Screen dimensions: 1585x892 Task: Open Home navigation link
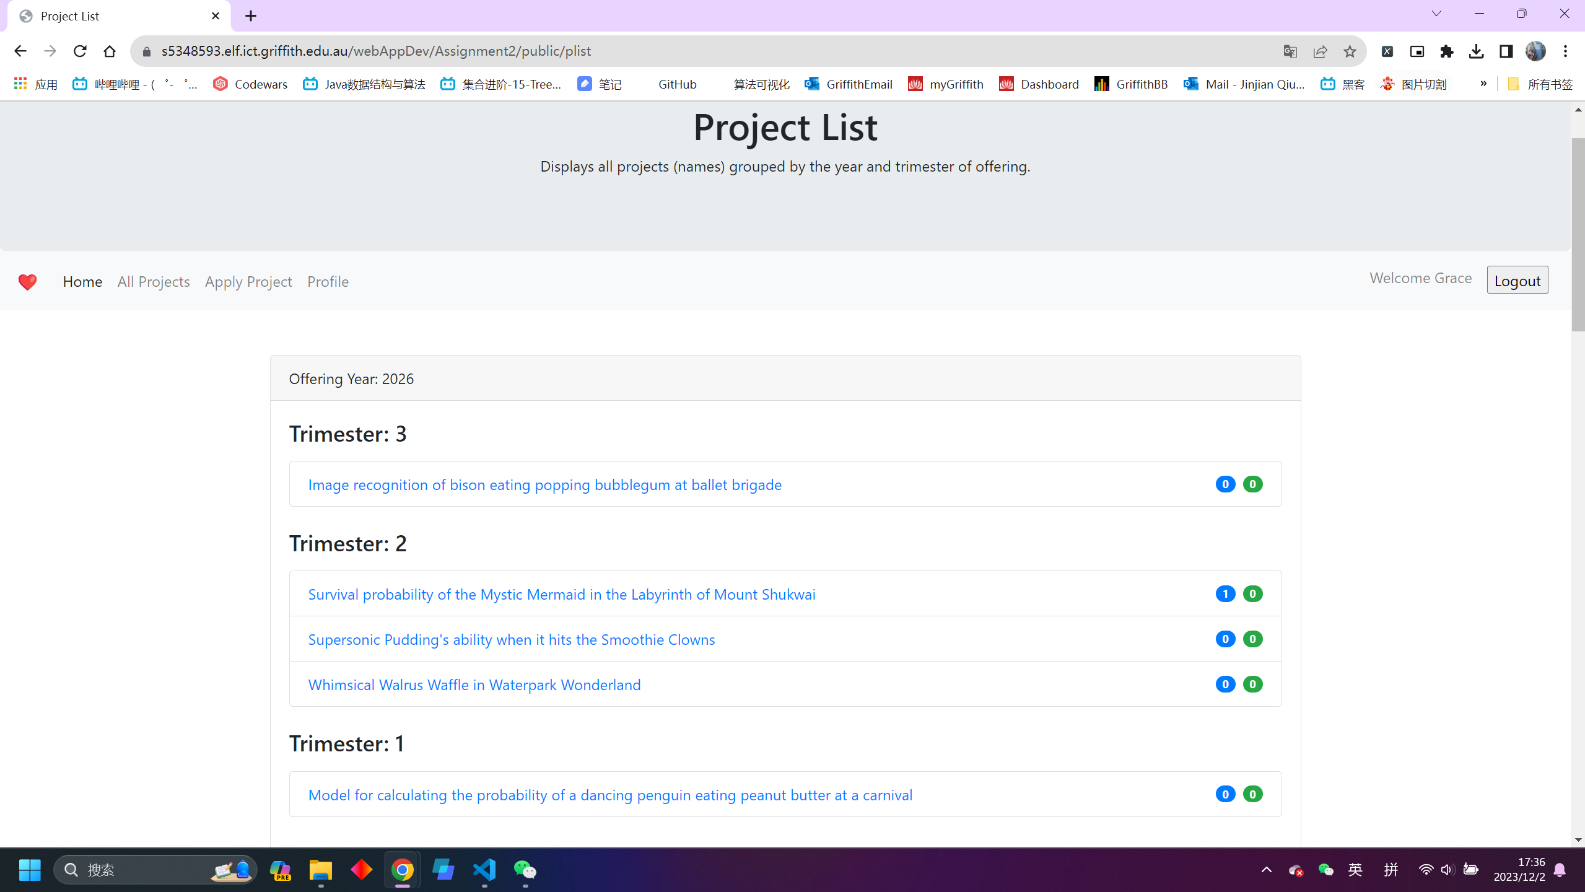coord(82,281)
